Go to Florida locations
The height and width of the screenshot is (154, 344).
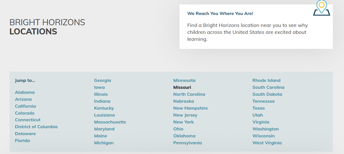[x=22, y=141]
